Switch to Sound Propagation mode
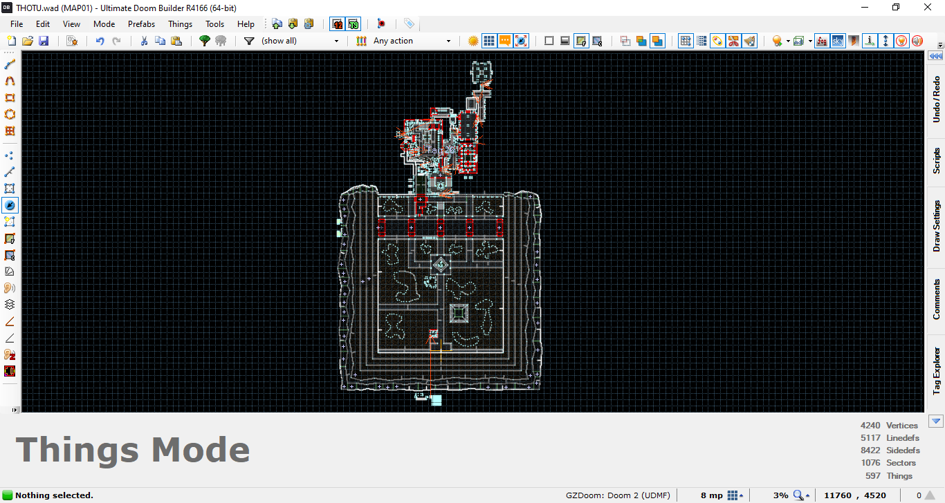 click(10, 288)
